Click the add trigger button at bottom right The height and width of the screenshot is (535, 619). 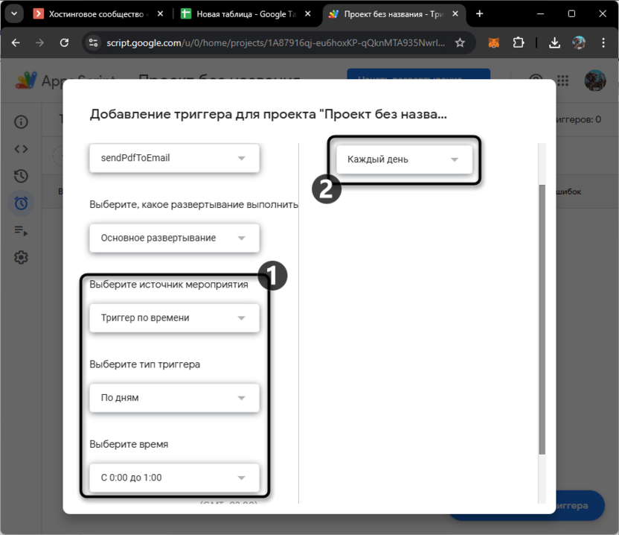point(580,505)
